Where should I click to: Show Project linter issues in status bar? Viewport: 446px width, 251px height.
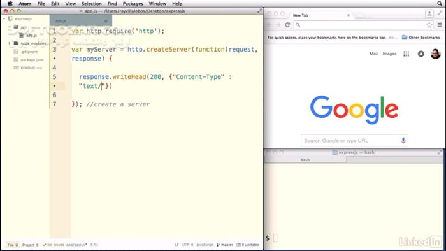point(31,245)
